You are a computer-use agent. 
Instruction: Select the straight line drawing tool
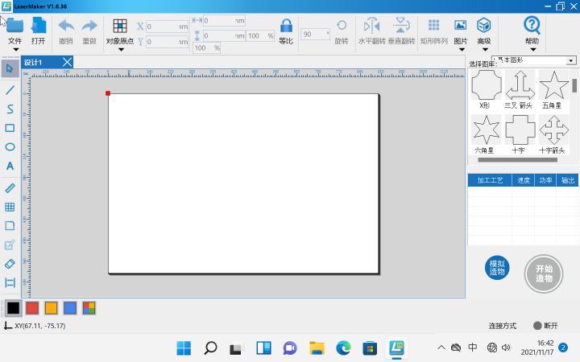[10, 89]
